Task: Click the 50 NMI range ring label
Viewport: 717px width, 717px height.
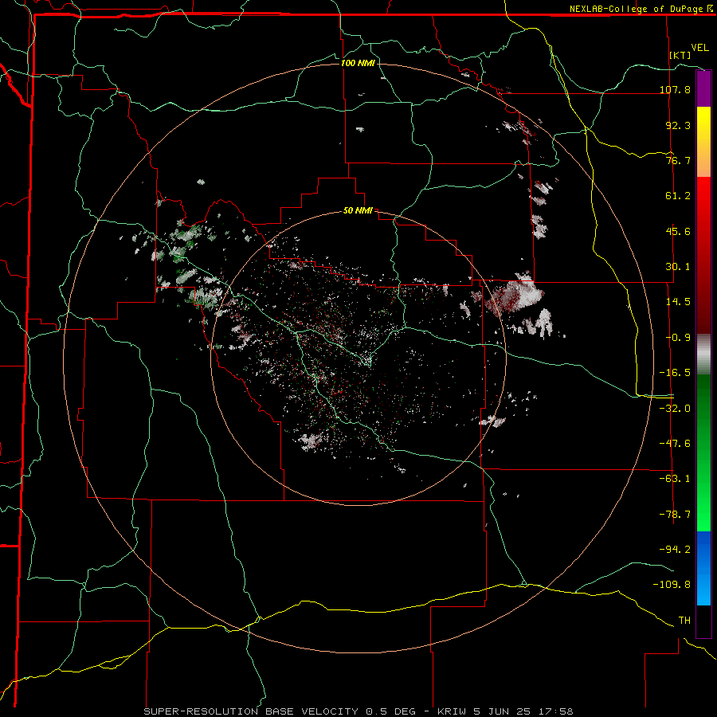Action: (x=358, y=210)
